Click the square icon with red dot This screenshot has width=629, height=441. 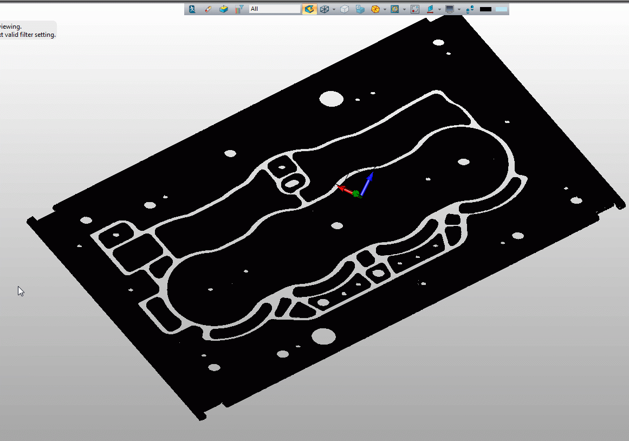pos(415,9)
